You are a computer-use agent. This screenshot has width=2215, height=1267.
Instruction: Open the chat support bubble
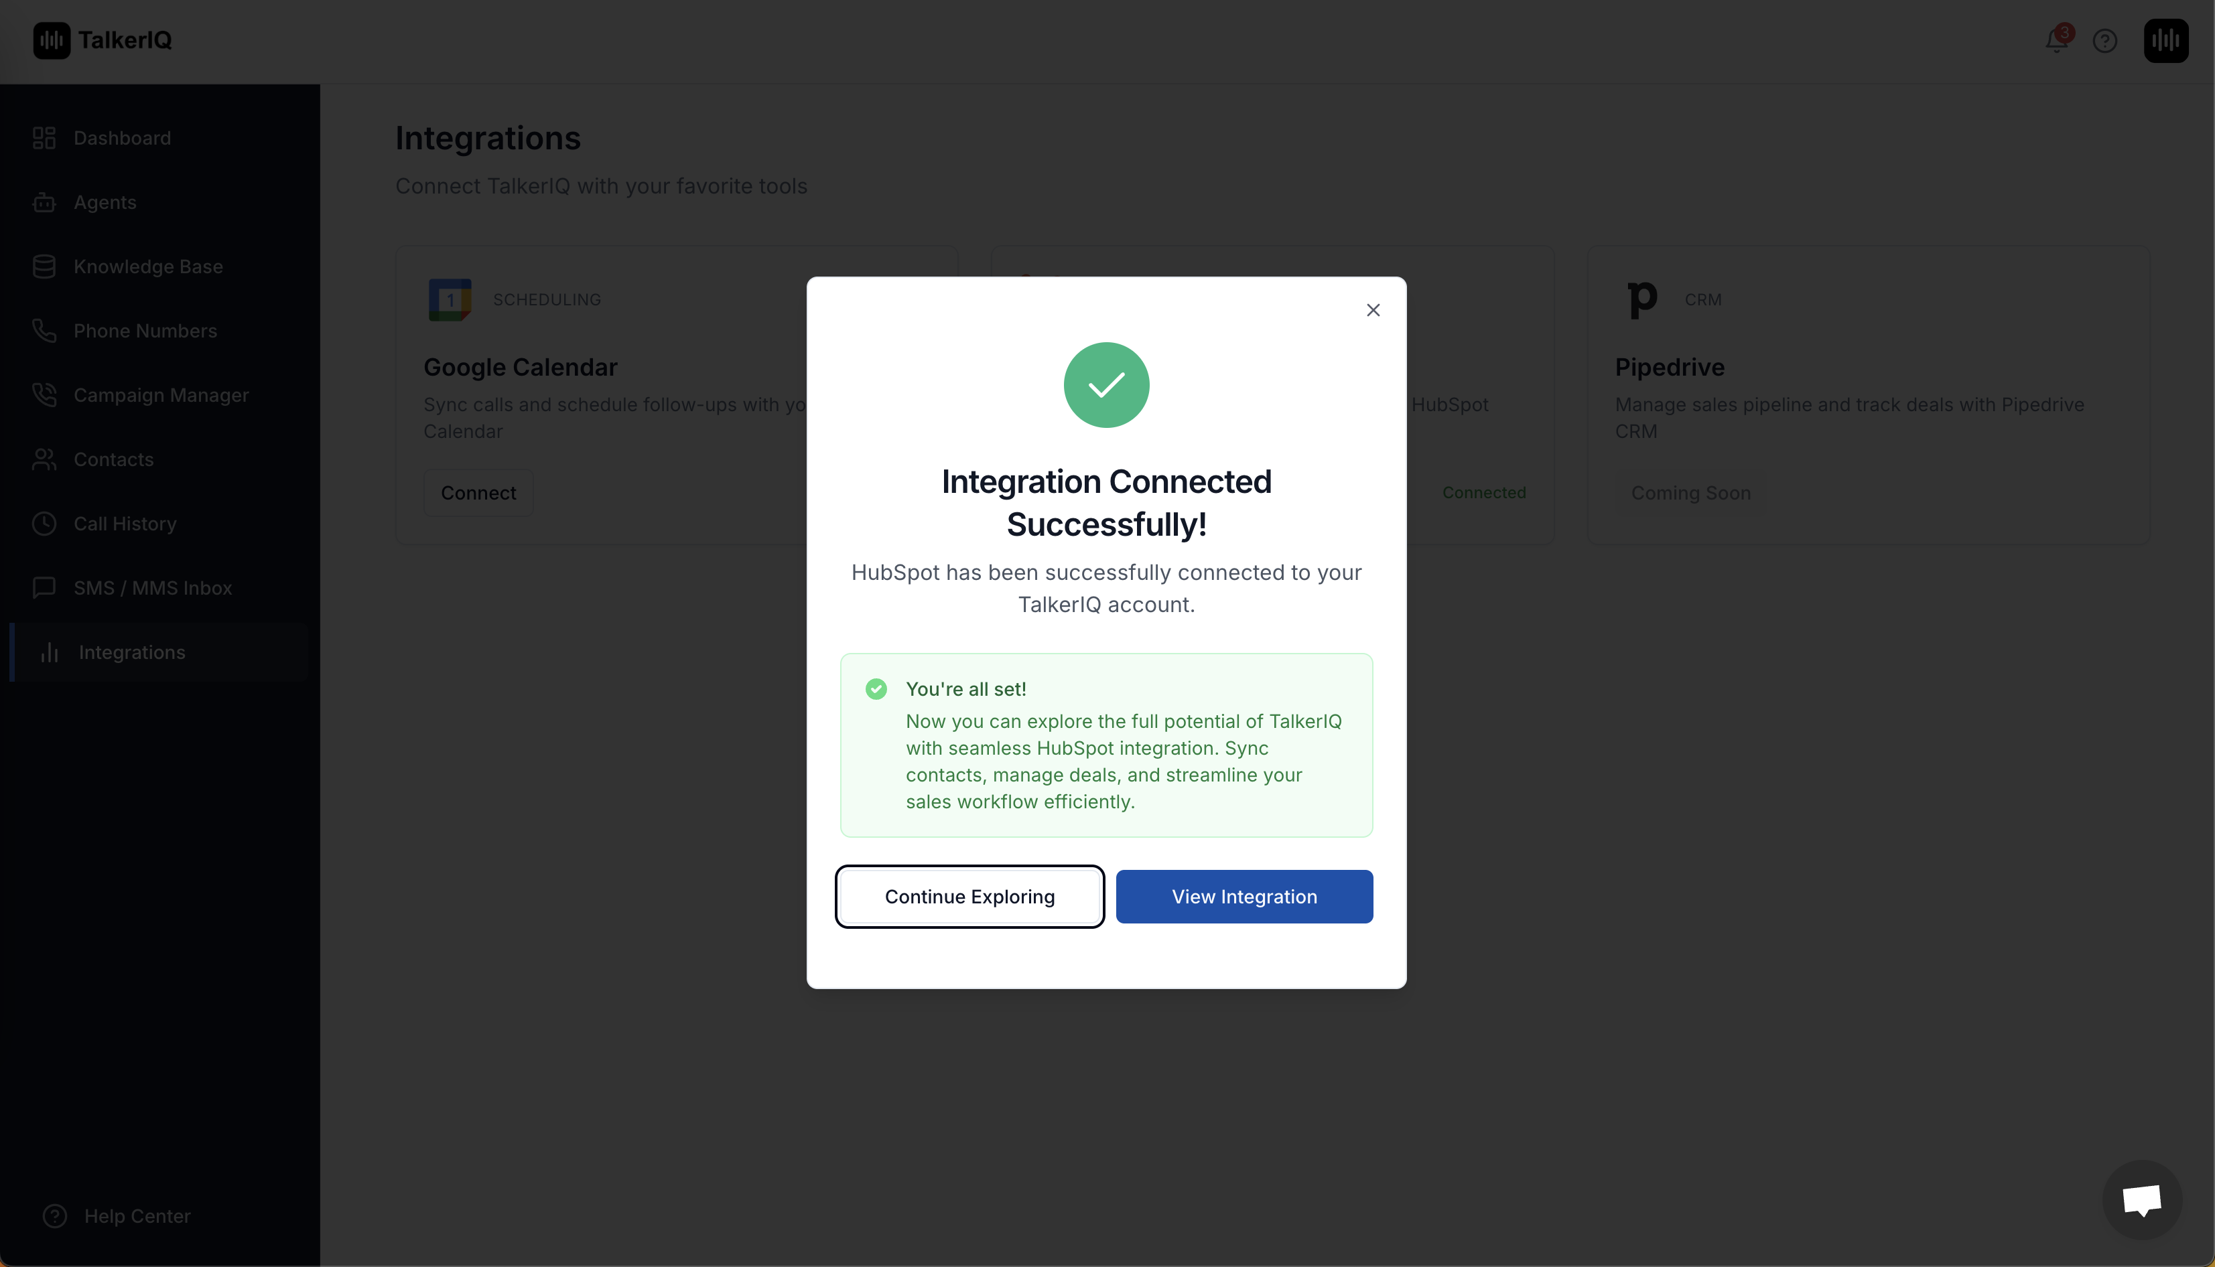(2142, 1199)
